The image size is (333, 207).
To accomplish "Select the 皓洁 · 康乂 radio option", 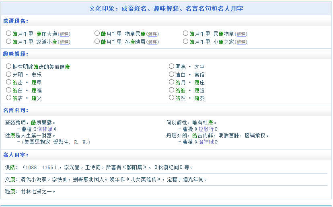I will [9, 98].
